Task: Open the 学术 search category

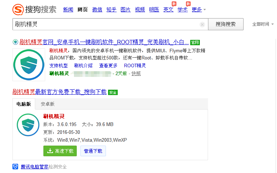Action: (182, 10)
